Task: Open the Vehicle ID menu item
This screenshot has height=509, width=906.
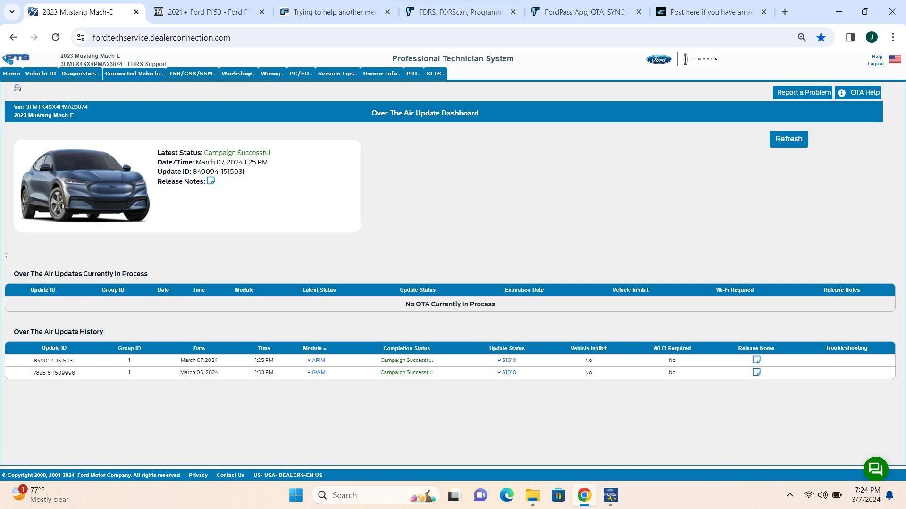Action: [41, 74]
